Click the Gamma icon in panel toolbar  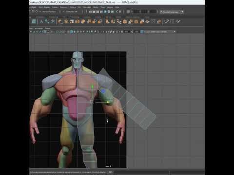132,32
